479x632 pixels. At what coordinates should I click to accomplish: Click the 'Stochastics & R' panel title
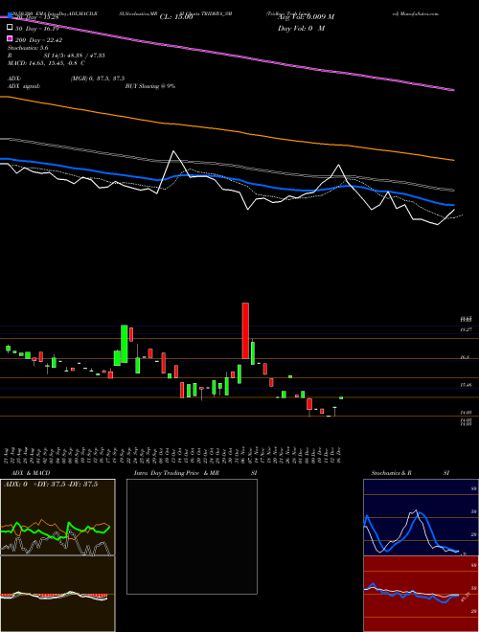click(x=392, y=473)
